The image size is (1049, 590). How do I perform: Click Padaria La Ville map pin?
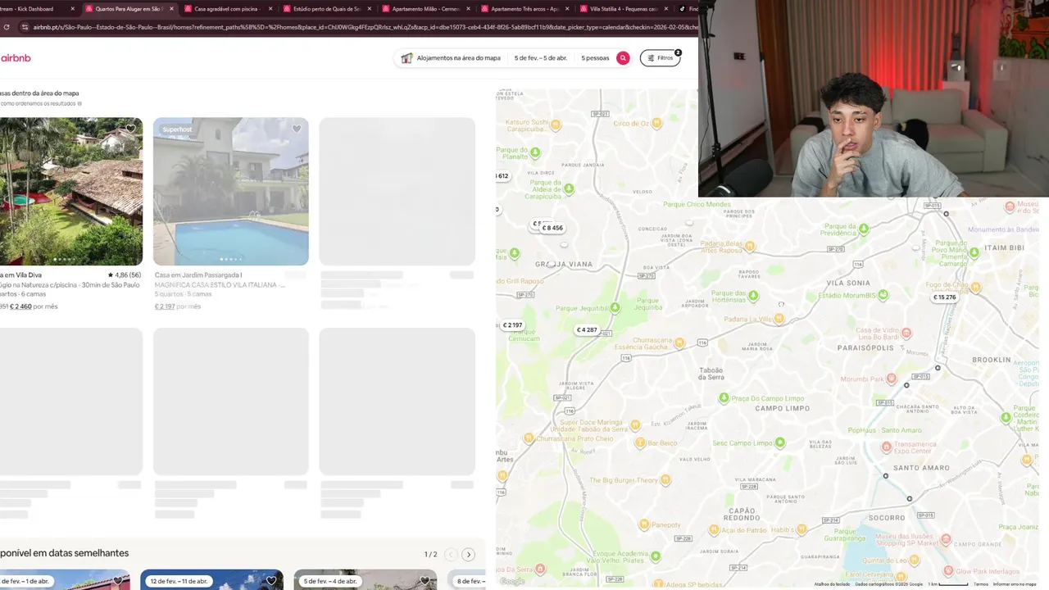779,319
